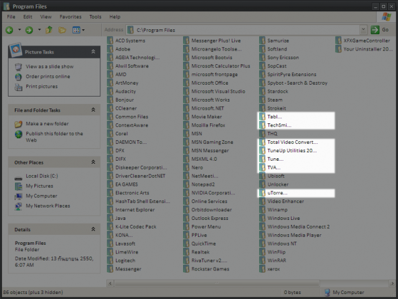Screen dimensions: 398x299
Task: Click the slide show icon in Picture Tasks
Action: [18, 67]
